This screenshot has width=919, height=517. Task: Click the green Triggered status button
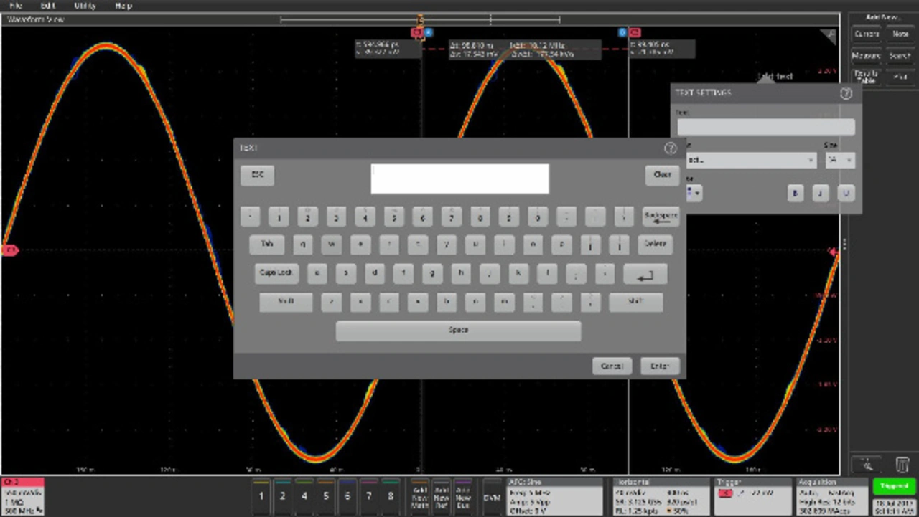point(895,486)
